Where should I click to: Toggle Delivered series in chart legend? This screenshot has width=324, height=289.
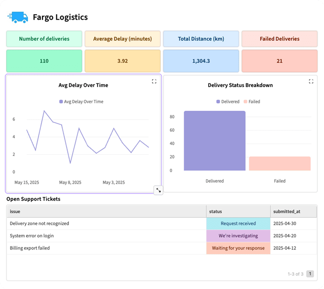228,102
